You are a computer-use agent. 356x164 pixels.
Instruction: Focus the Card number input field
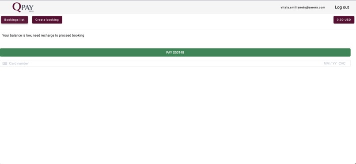[x=19, y=63]
